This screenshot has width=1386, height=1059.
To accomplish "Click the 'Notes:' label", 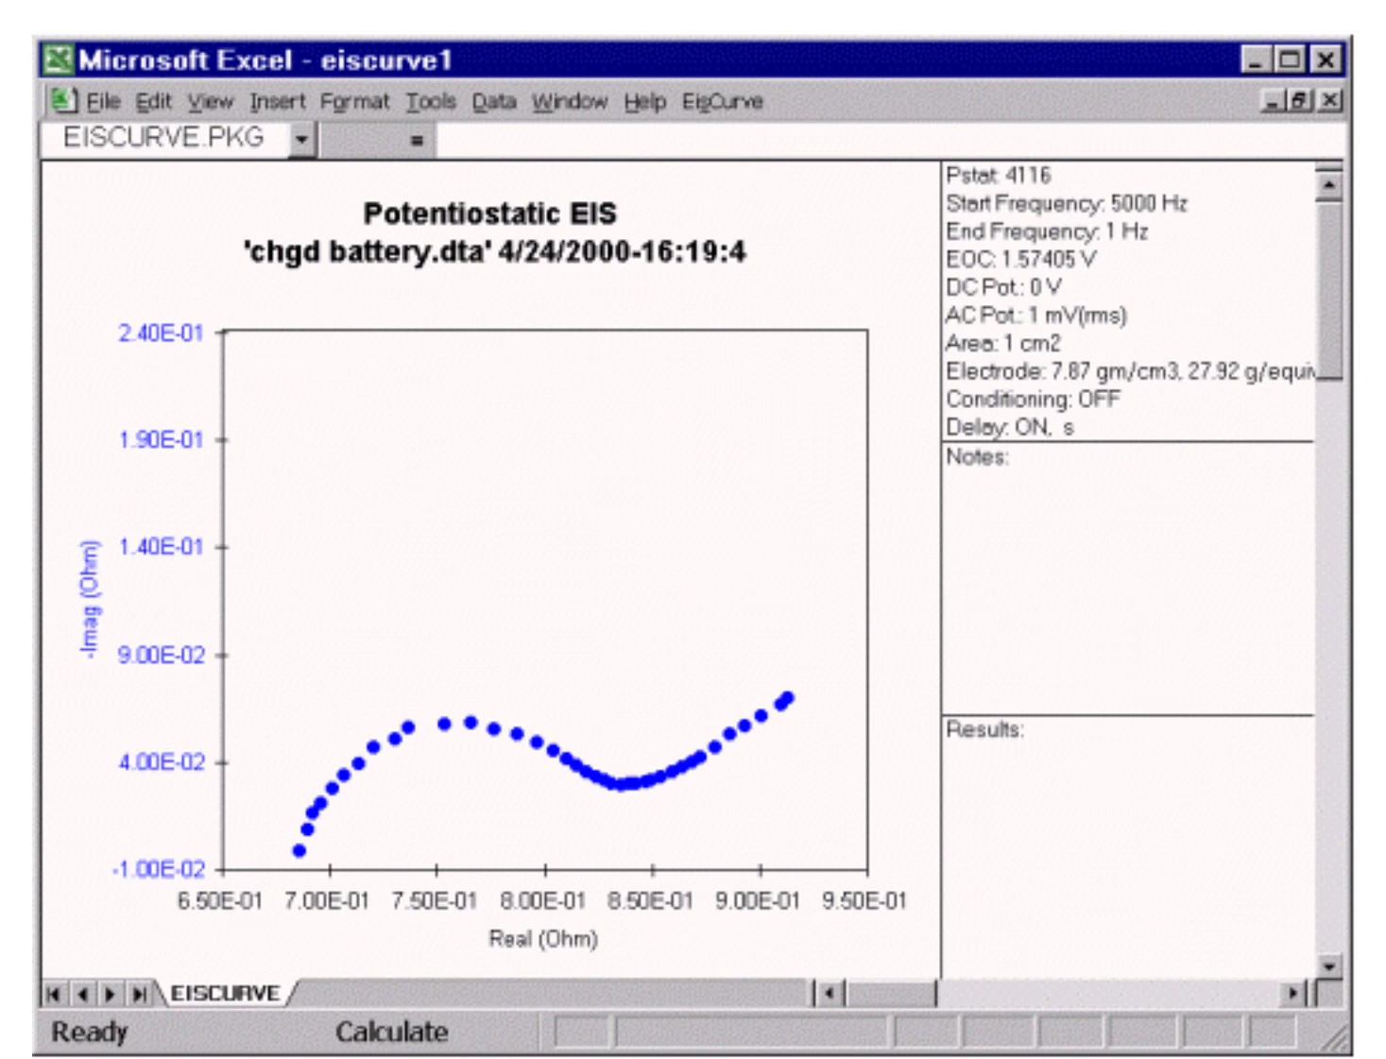I will coord(978,457).
